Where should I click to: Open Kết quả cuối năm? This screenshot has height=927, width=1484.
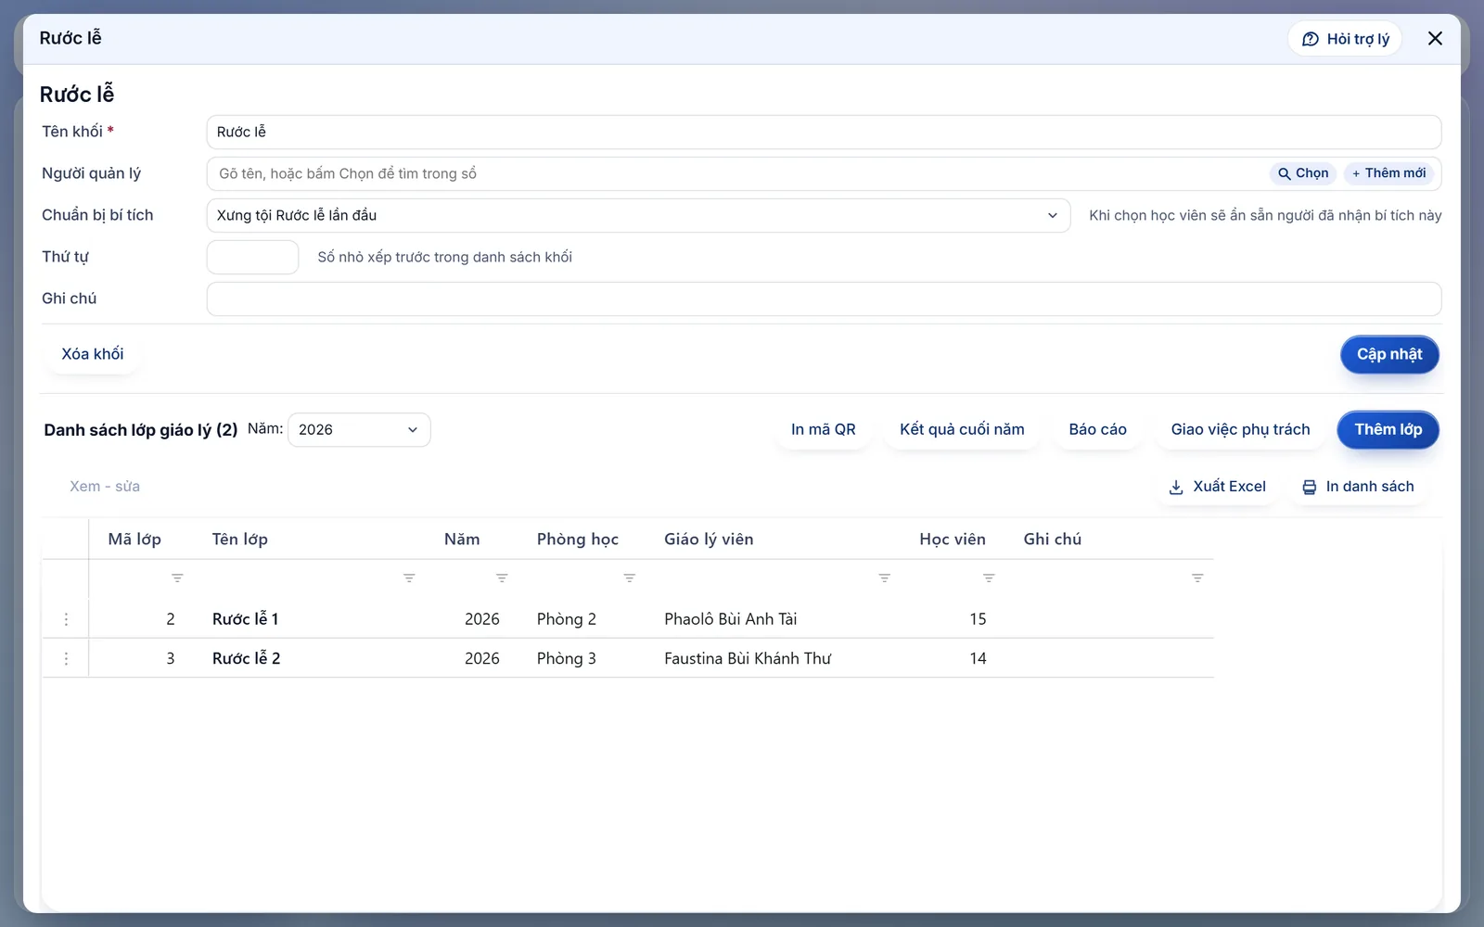coord(962,429)
